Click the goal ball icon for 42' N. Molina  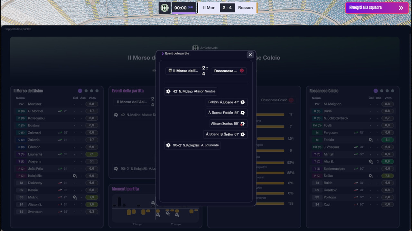[168, 91]
